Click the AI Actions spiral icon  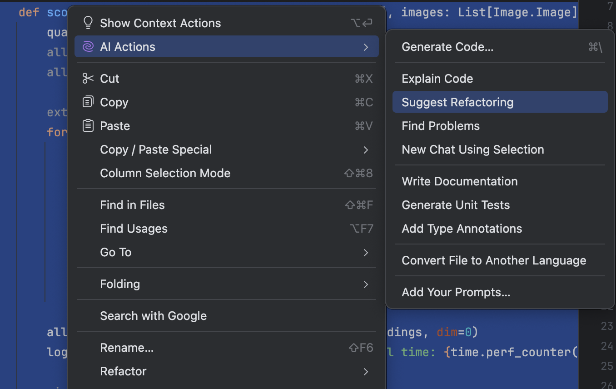tap(88, 47)
